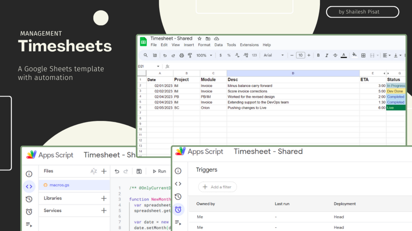Screen dimensions: 412x231
Task: Click the Google Sheets logo icon
Action: 143,42
